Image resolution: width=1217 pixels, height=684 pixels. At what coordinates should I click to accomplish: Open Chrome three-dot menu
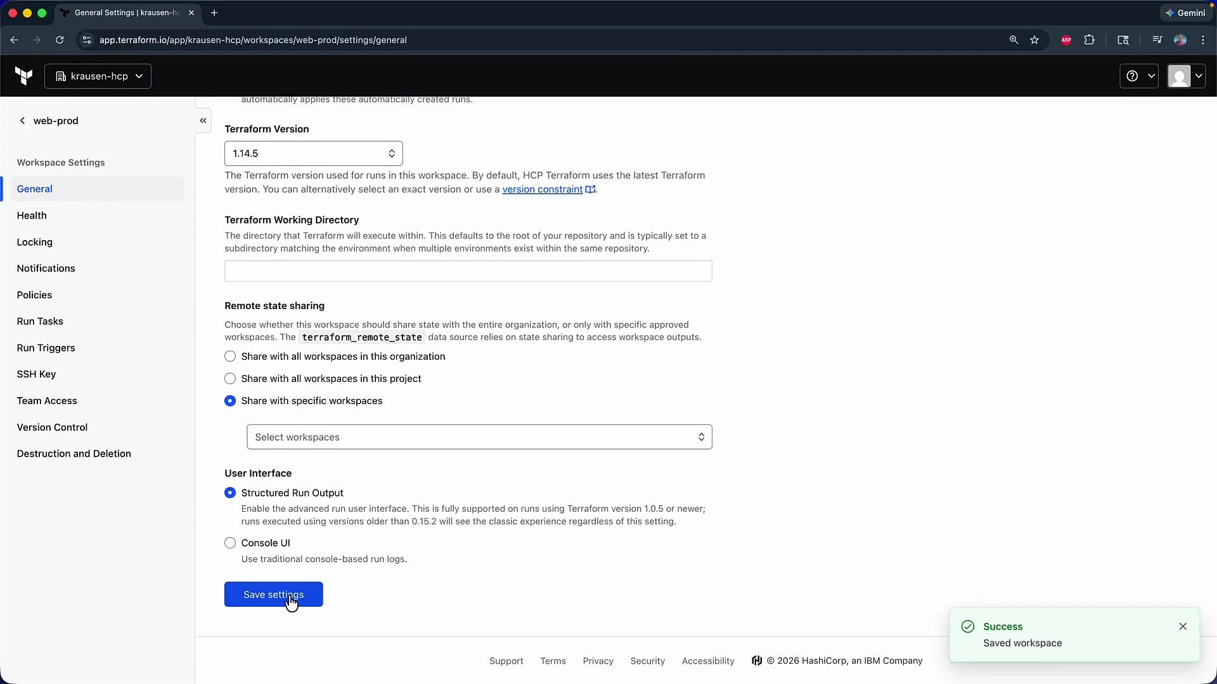tap(1203, 40)
